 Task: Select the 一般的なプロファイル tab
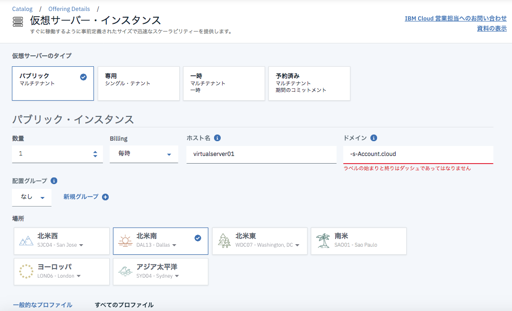click(42, 304)
